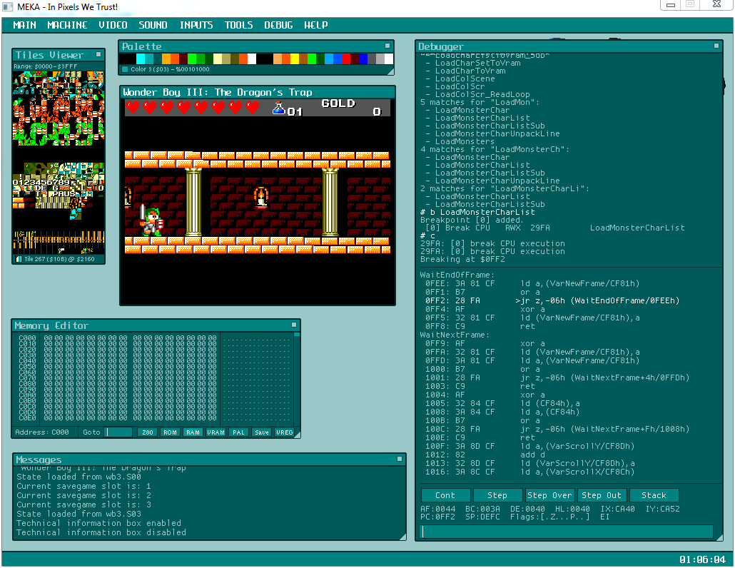735x568 pixels.
Task: Open the SOUND menu
Action: [153, 25]
